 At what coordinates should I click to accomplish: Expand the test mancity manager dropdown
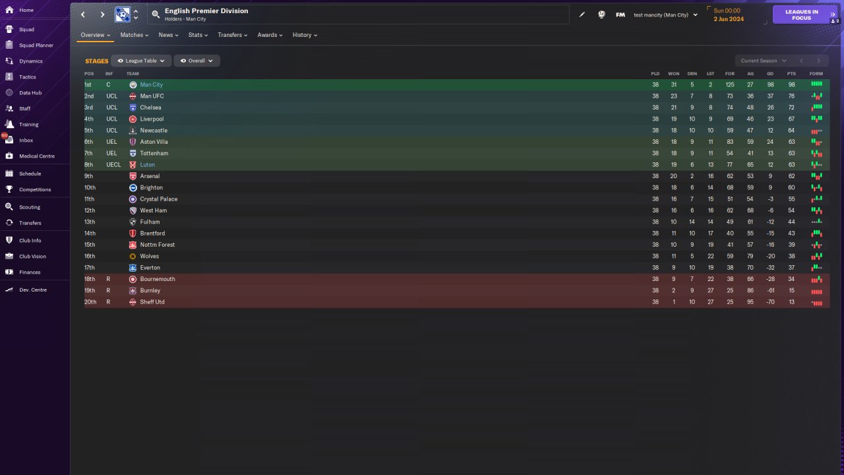tap(665, 15)
